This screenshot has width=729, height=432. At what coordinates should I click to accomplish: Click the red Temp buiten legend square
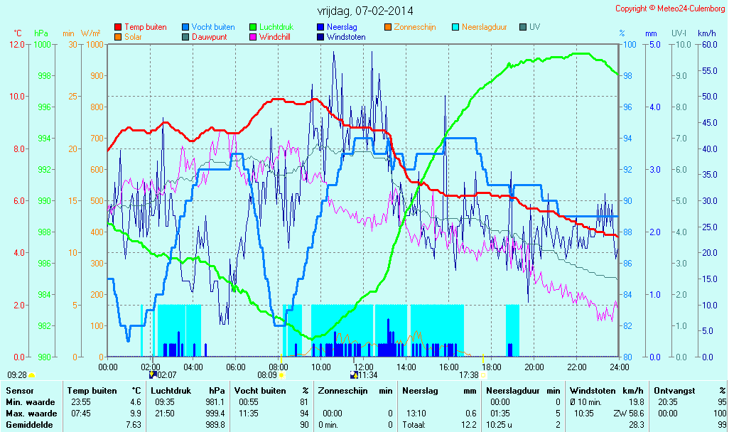point(118,28)
